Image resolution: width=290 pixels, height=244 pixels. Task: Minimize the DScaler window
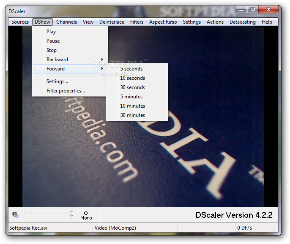pos(241,10)
